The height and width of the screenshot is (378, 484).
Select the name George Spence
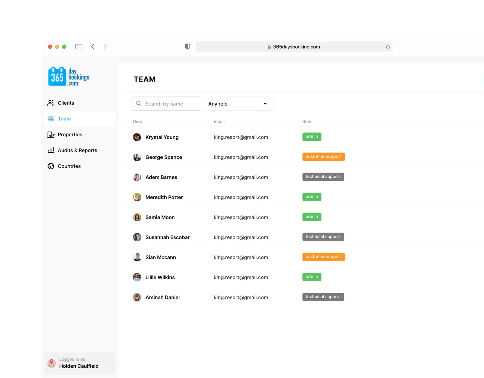tap(164, 157)
